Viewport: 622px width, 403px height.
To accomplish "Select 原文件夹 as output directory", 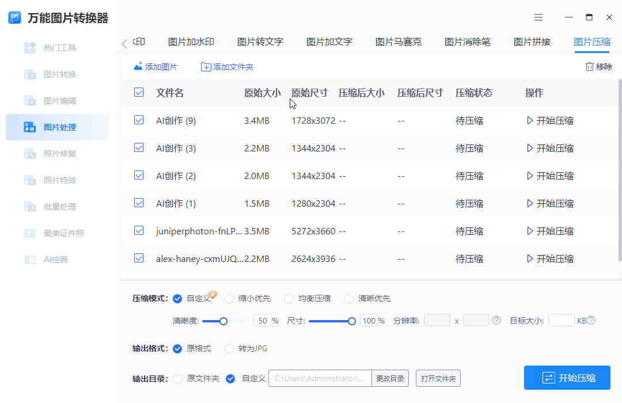I will coord(178,379).
